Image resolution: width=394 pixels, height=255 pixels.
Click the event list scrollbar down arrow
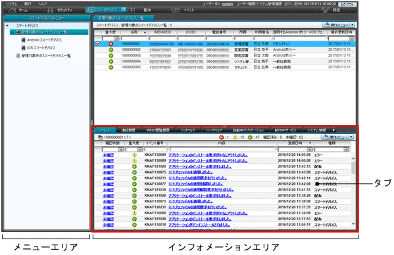[353, 223]
